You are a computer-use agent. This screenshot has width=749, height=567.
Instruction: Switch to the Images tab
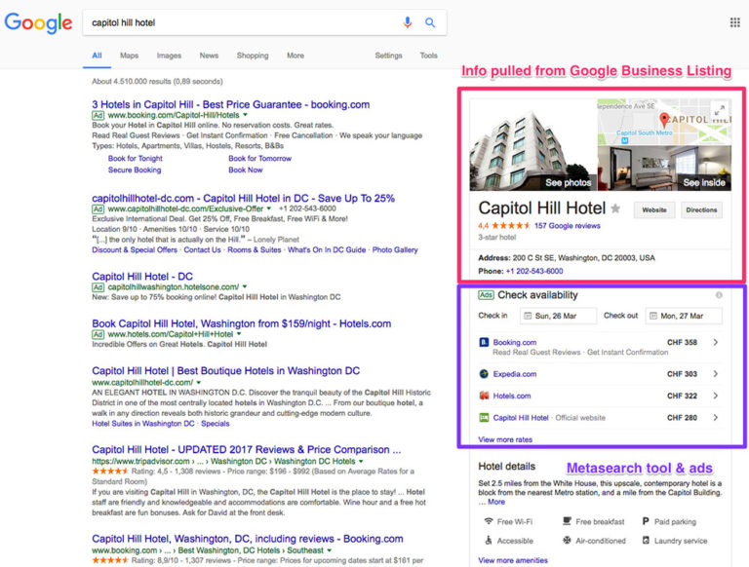169,56
